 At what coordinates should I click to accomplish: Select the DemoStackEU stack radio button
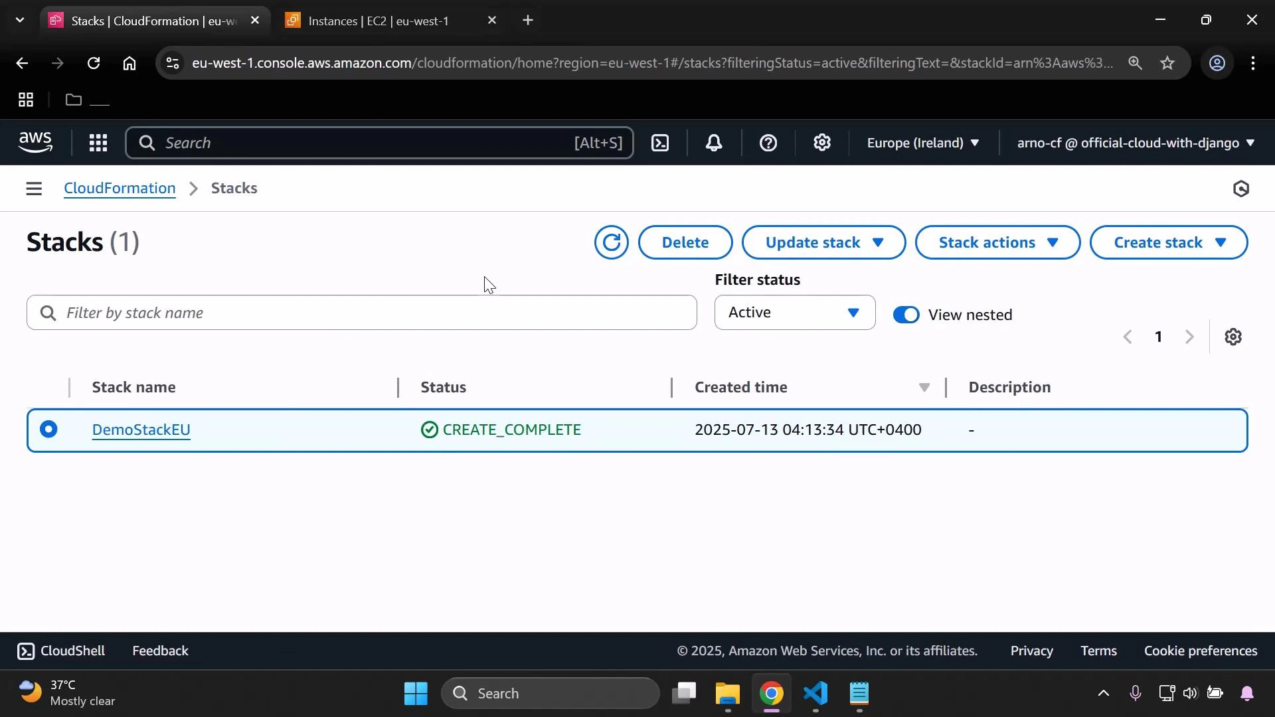tap(49, 429)
